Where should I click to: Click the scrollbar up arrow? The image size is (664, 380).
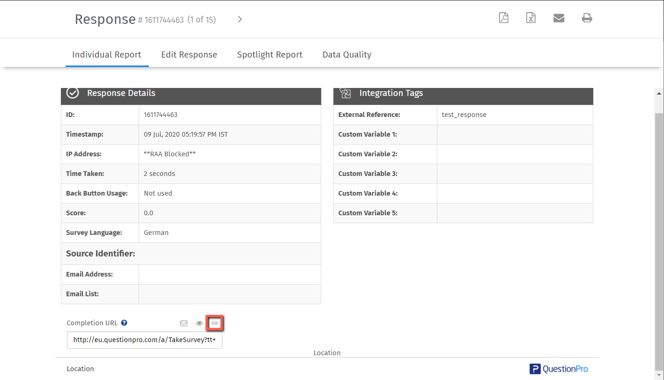click(x=659, y=93)
